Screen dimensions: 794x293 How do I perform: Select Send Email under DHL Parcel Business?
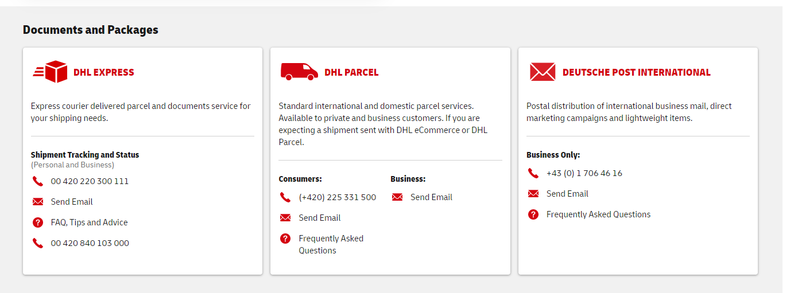432,197
